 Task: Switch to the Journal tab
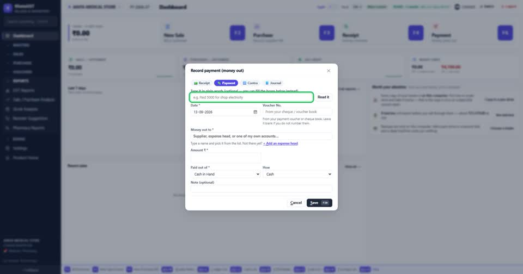pos(273,83)
